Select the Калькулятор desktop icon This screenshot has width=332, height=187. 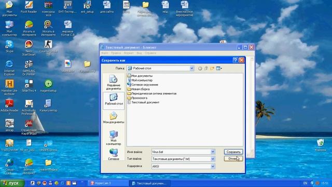pyautogui.click(x=48, y=105)
